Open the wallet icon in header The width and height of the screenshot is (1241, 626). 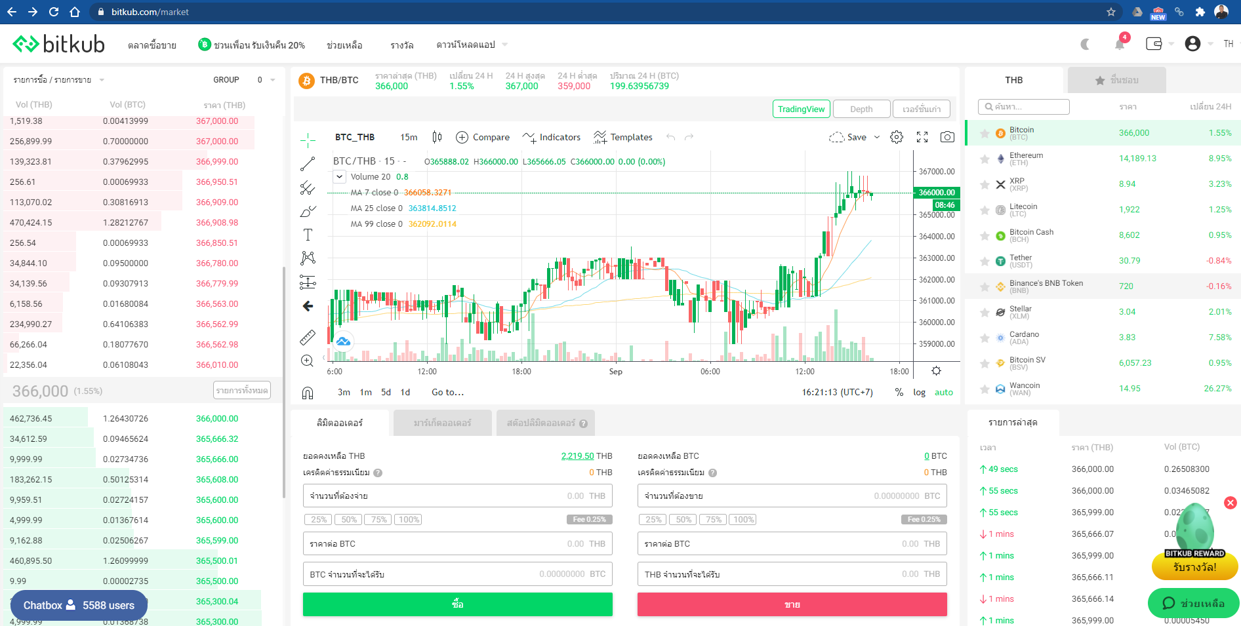tap(1154, 44)
